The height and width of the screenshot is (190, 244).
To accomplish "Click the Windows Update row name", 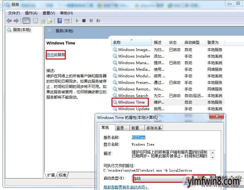I will pos(134,109).
